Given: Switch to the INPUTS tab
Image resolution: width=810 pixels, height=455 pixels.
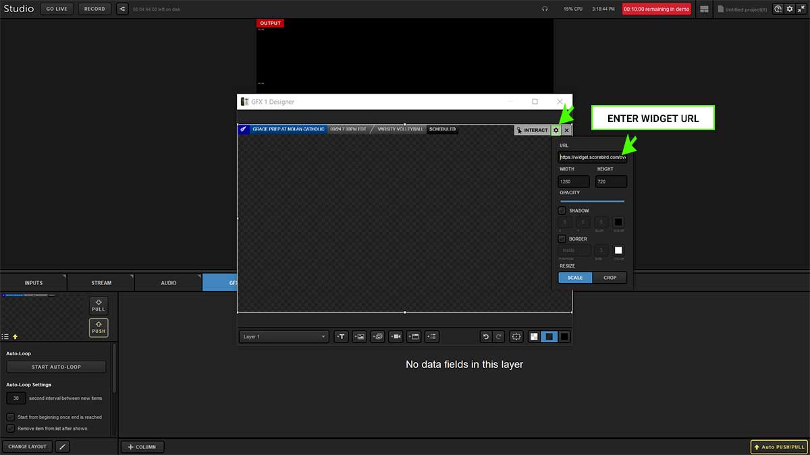Looking at the screenshot, I should pos(34,282).
